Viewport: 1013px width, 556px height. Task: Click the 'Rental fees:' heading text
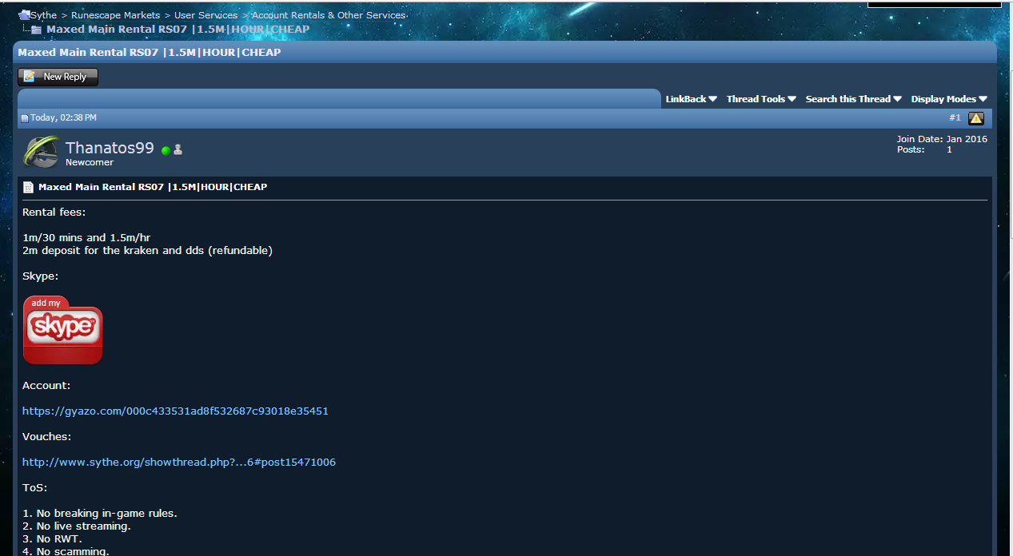[x=54, y=212]
